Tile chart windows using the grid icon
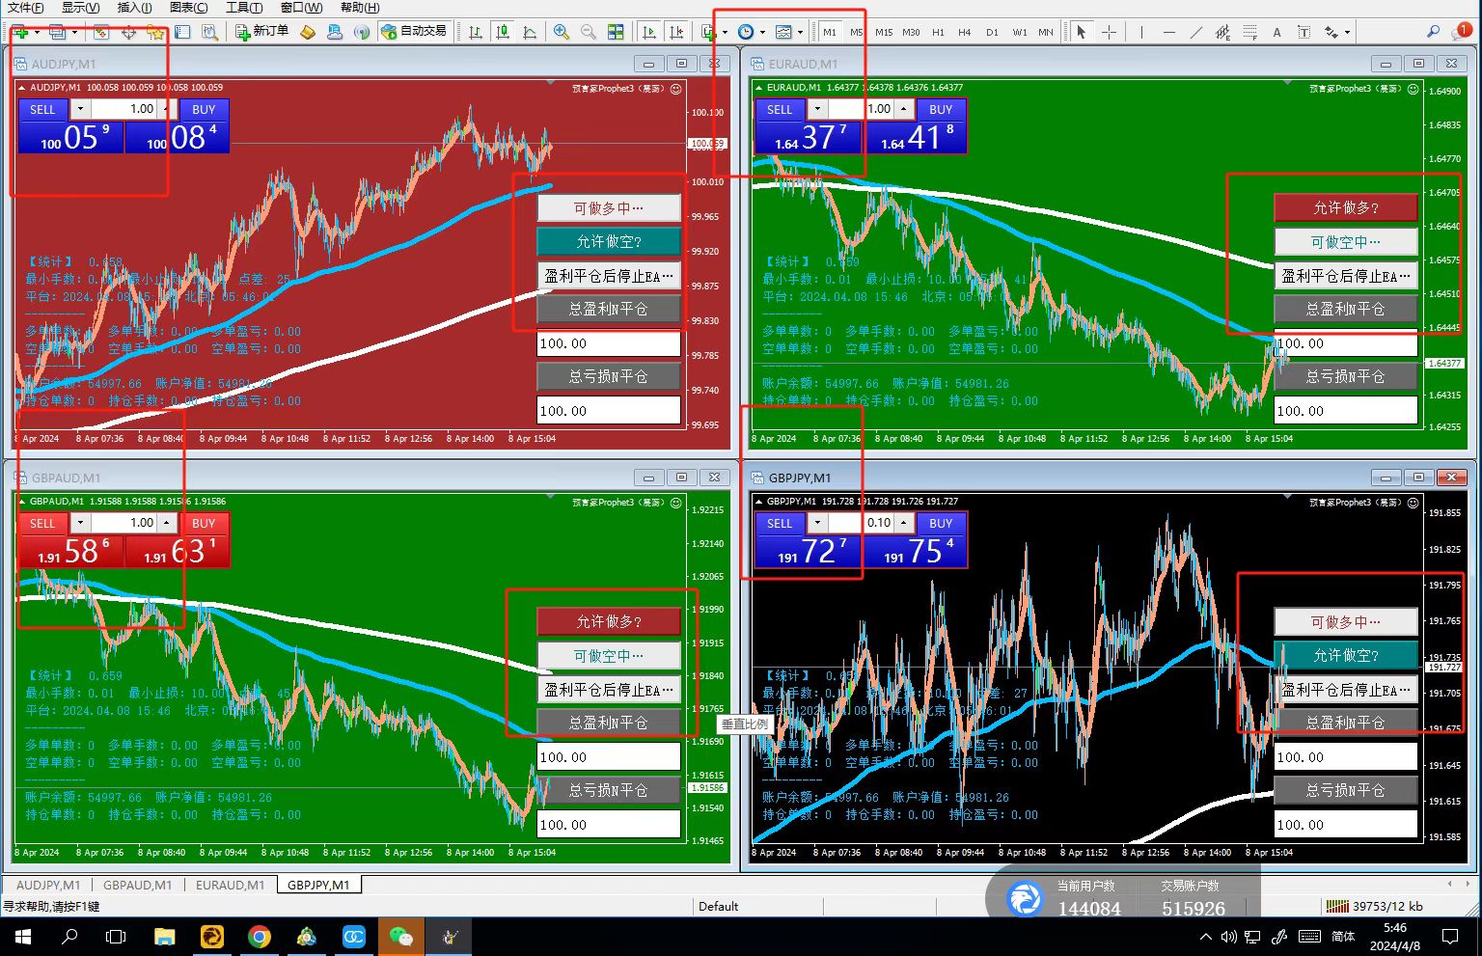This screenshot has width=1482, height=956. [616, 32]
